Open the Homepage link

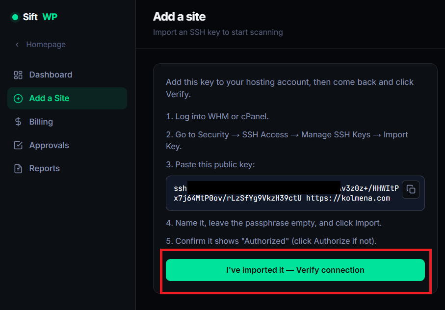46,45
